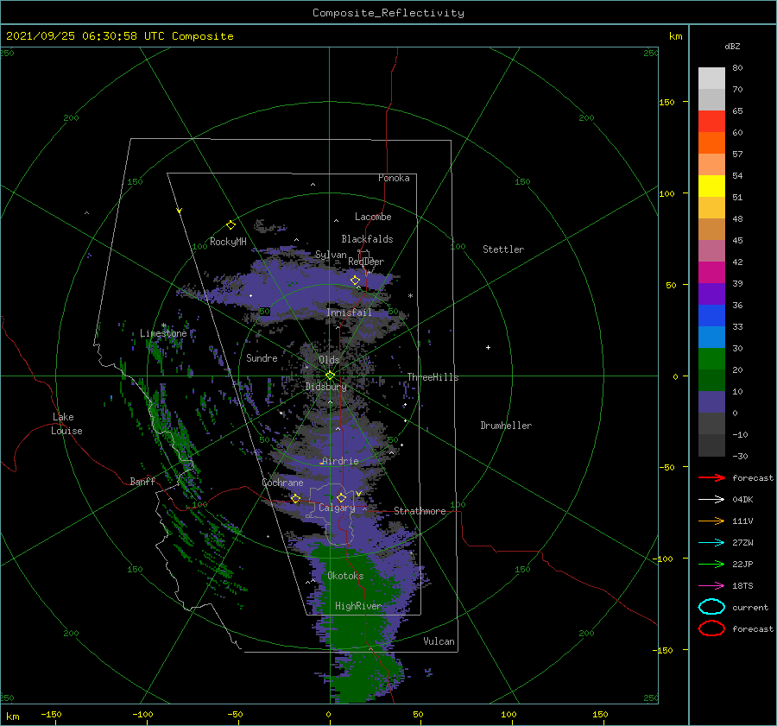Click the Lacombe label
The image size is (777, 726).
click(373, 217)
